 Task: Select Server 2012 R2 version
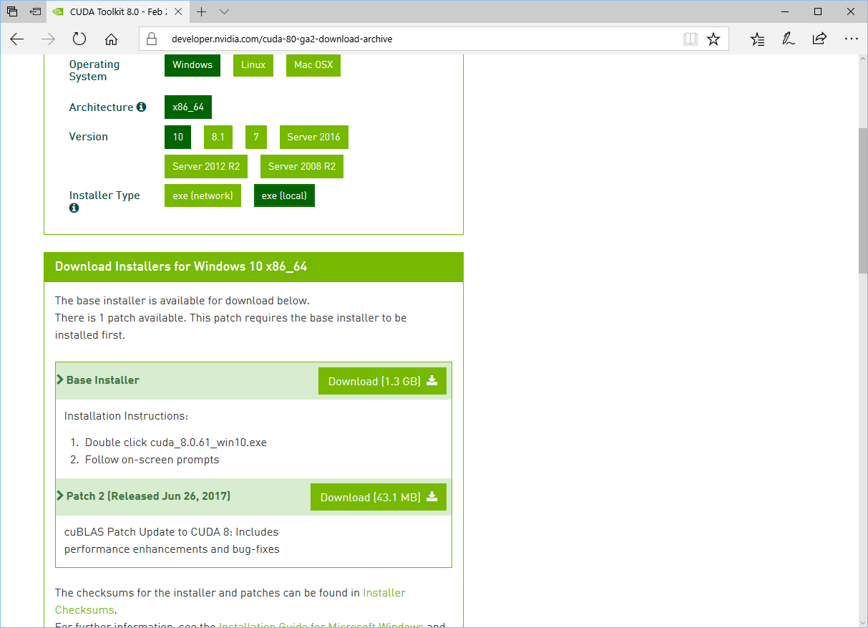coord(206,166)
